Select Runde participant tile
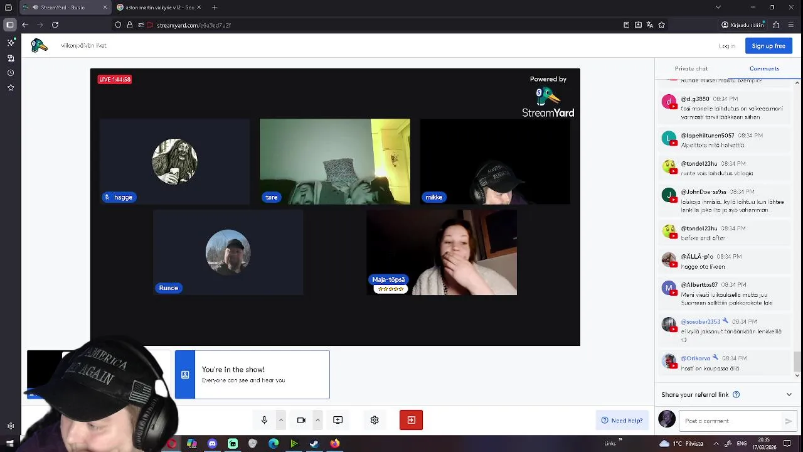The image size is (803, 452). tap(228, 252)
